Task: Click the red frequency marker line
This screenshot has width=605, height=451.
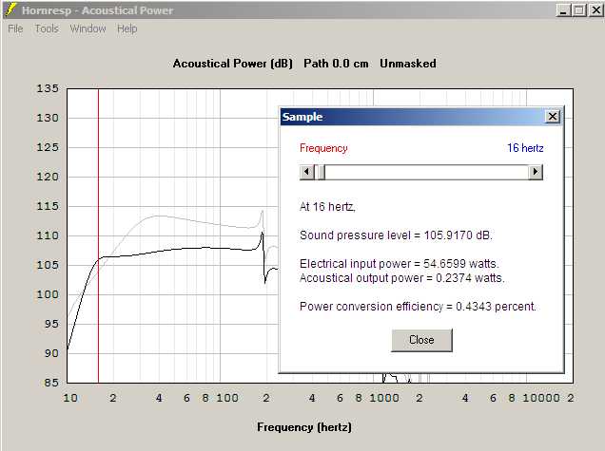Action: [x=98, y=235]
